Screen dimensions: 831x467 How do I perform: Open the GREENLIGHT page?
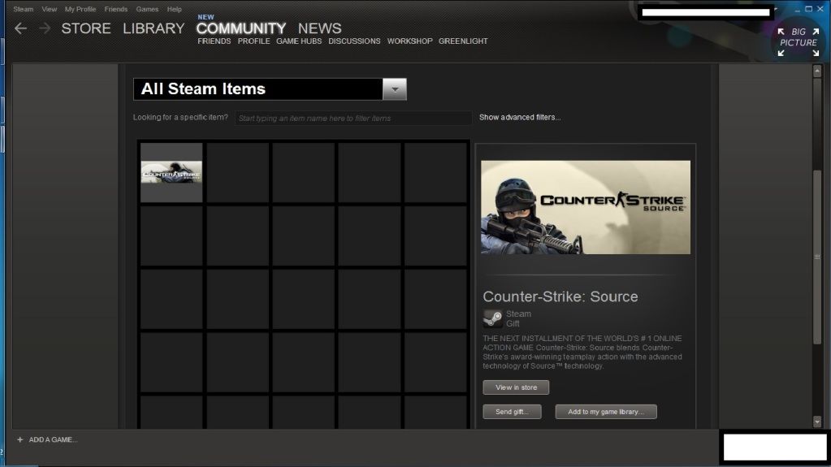pyautogui.click(x=463, y=41)
